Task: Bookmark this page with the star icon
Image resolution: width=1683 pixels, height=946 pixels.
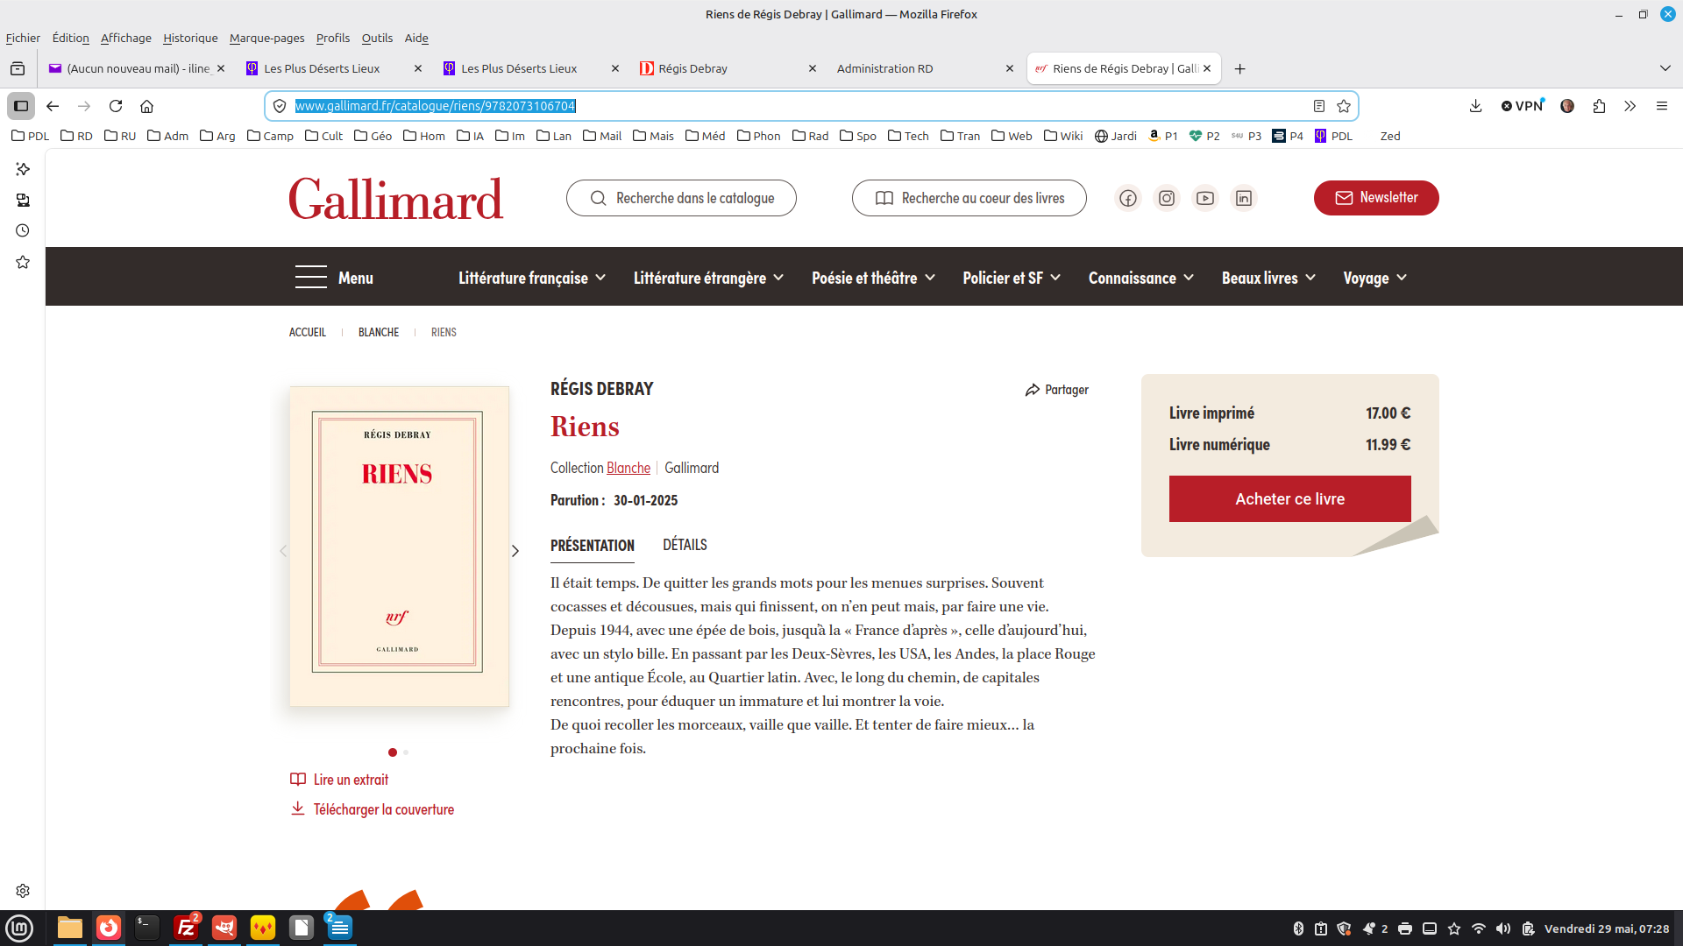Action: coord(1344,106)
